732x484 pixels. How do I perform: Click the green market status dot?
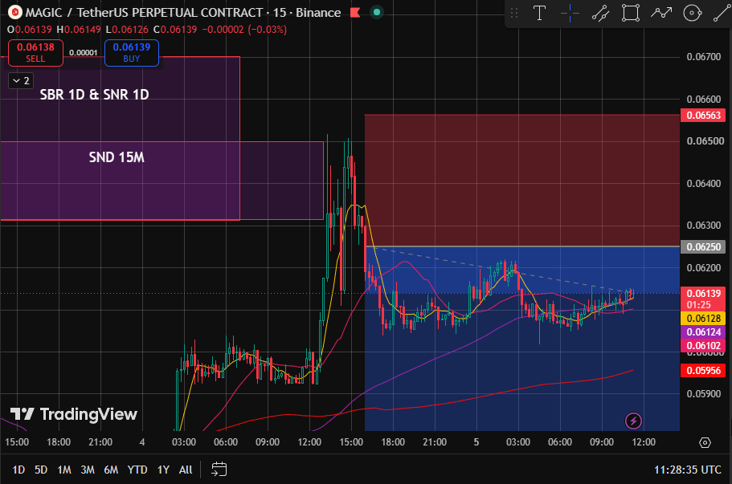377,13
